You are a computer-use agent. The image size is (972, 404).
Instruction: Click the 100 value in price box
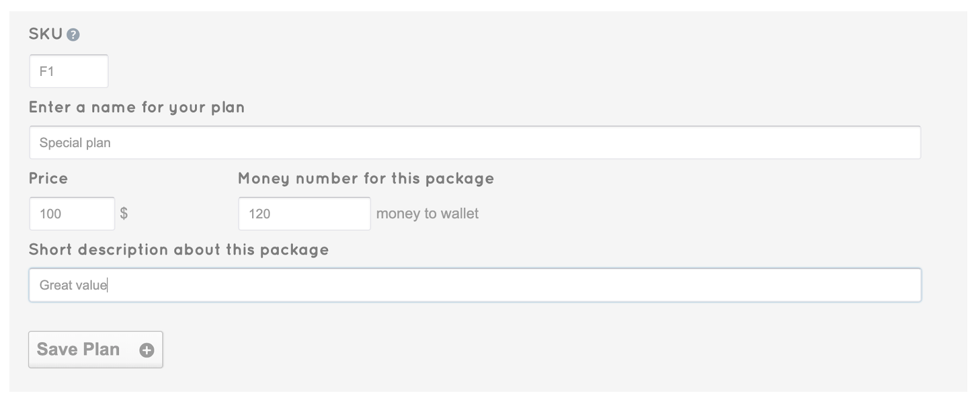point(50,214)
